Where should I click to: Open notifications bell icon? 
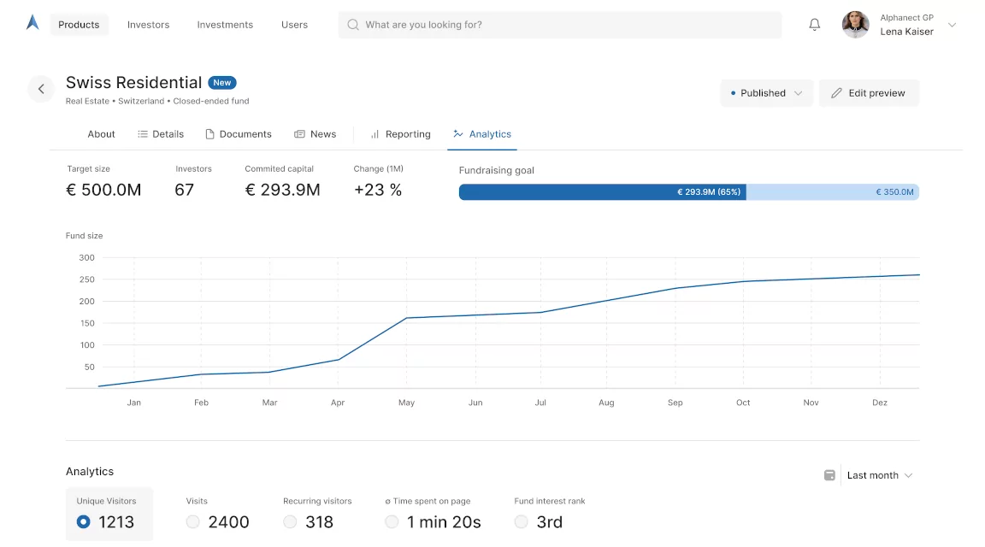814,25
